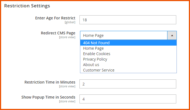Viewport: 190px width, 110px height.
Task: Select Enable Cookies in the list
Action: (97, 54)
